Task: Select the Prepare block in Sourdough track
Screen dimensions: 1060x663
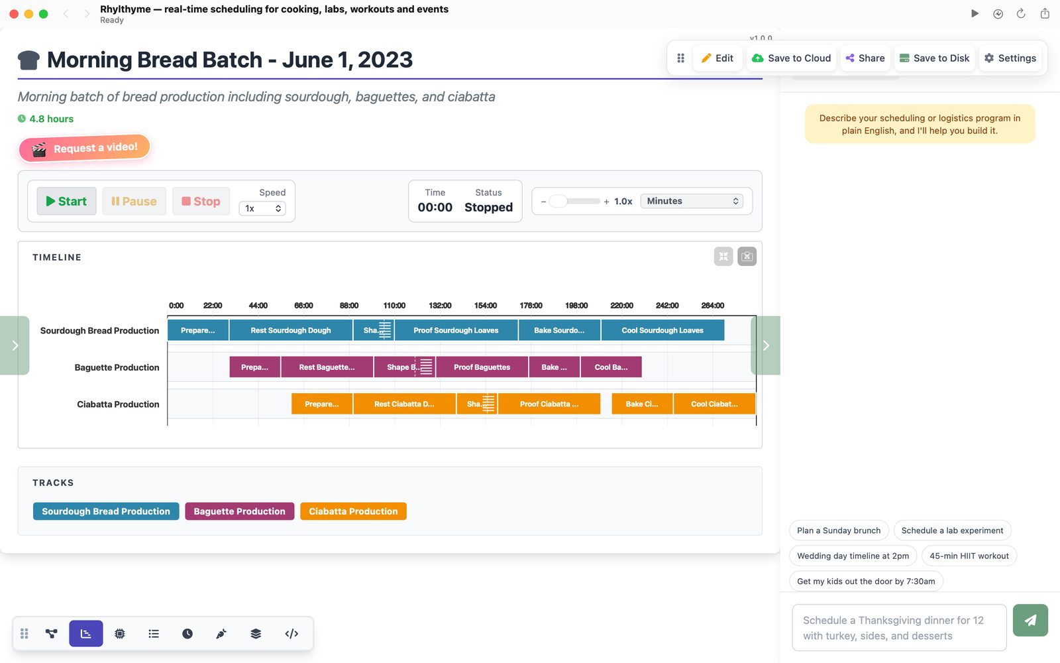Action: pos(198,330)
